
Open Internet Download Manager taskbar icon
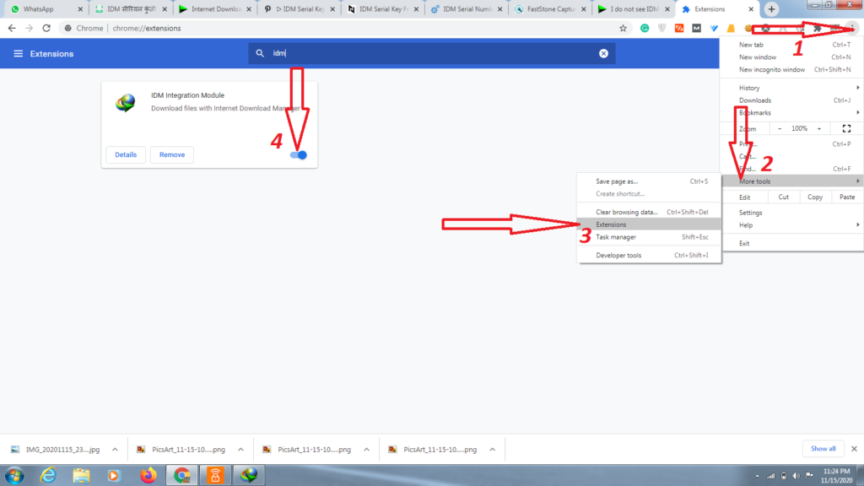[x=249, y=475]
